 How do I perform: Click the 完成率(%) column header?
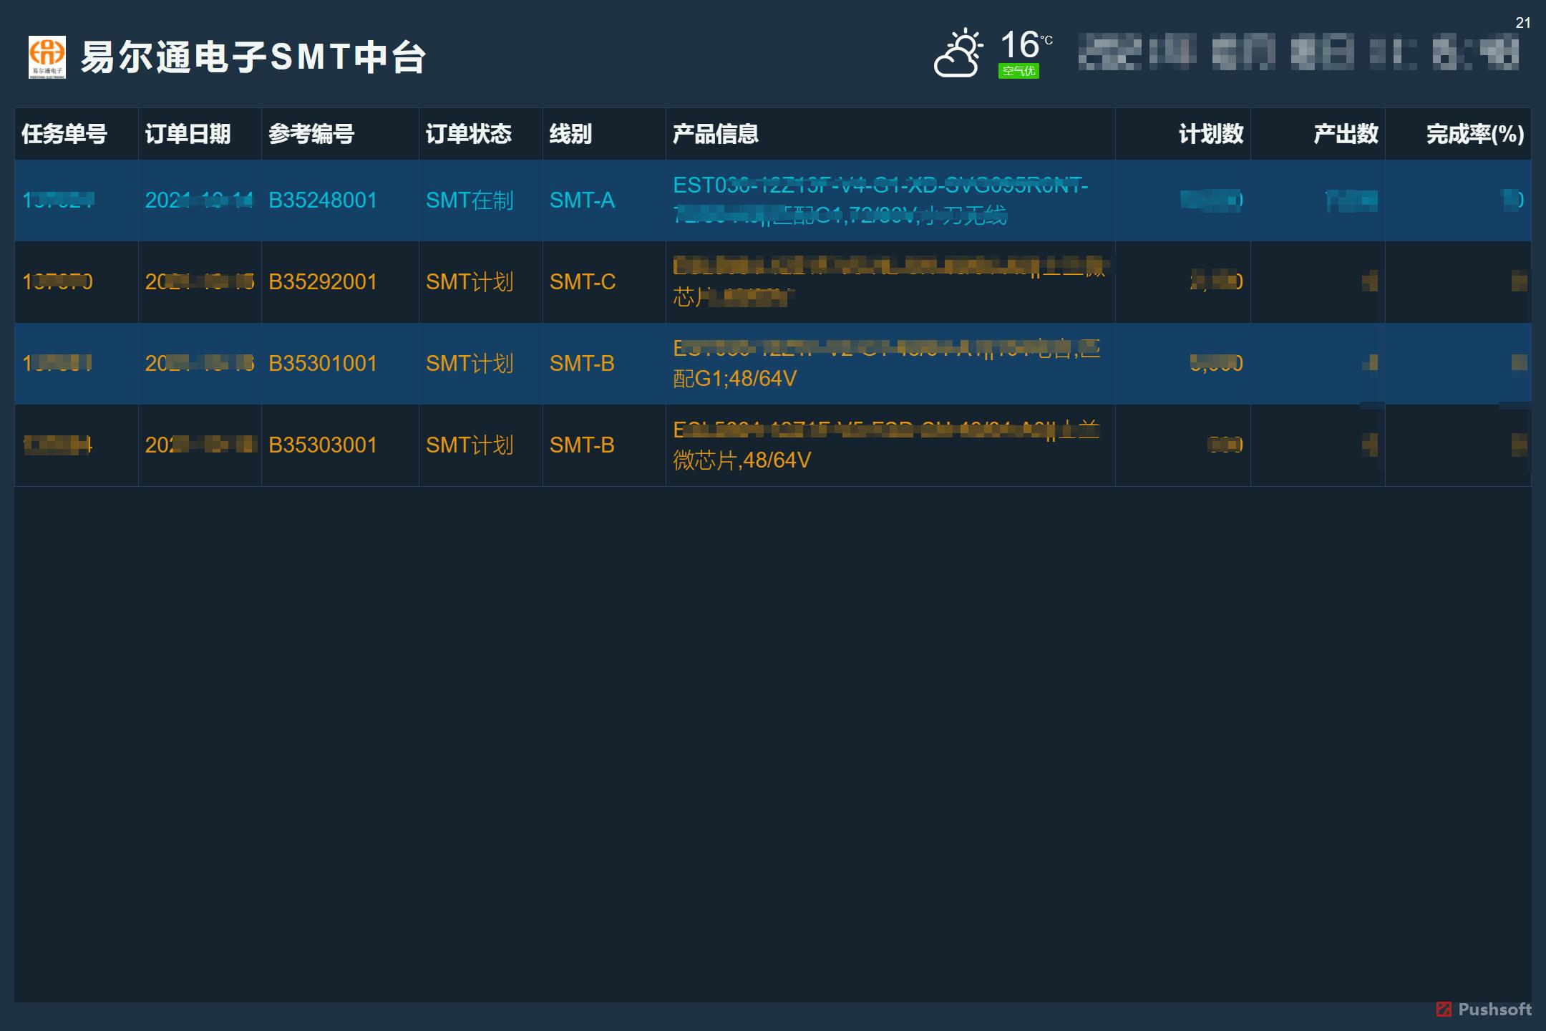tap(1474, 134)
